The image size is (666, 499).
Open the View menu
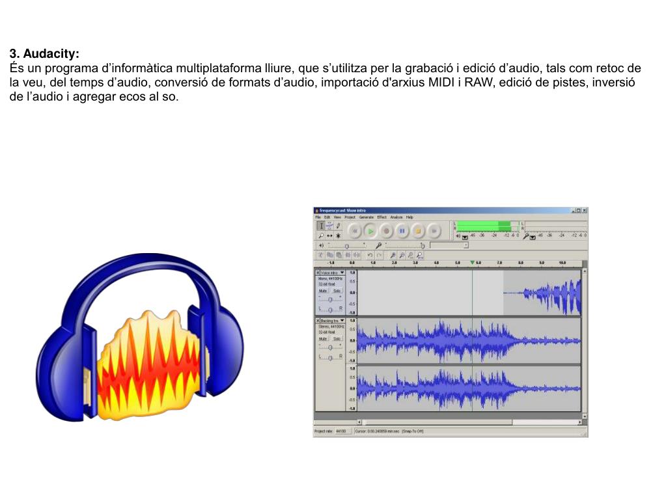[x=337, y=217]
